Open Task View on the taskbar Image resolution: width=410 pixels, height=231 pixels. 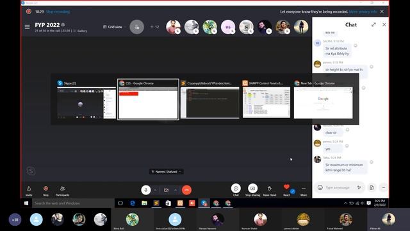tap(120, 203)
